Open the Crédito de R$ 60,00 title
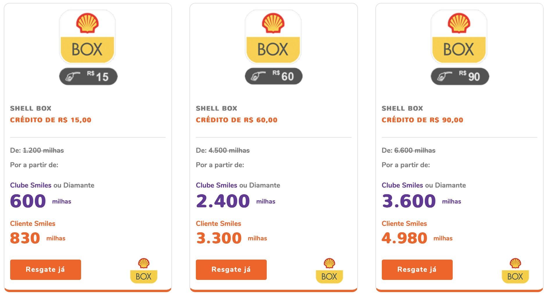The height and width of the screenshot is (295, 548). [x=237, y=120]
